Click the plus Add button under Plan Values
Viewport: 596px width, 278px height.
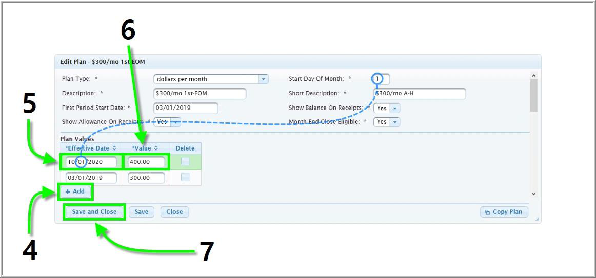pyautogui.click(x=75, y=191)
